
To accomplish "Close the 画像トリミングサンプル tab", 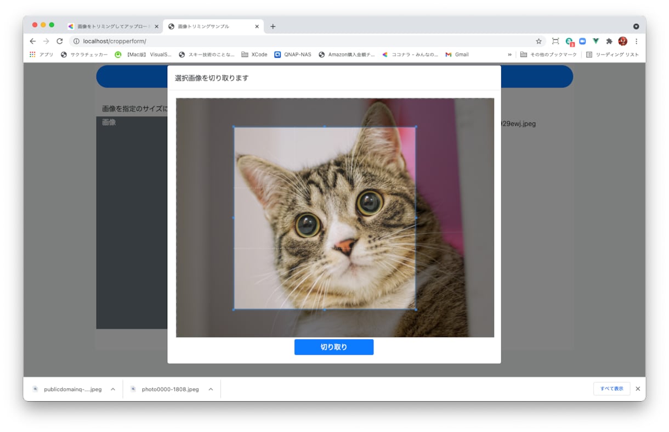I will pos(257,26).
